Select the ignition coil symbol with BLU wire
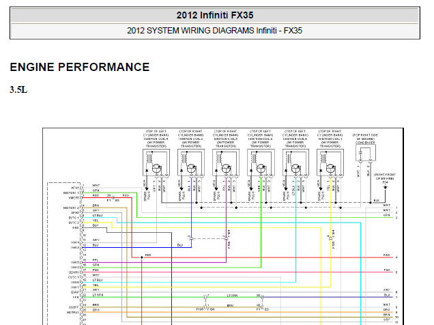Image resolution: width=434 pixels, height=325 pixels. 191,162
